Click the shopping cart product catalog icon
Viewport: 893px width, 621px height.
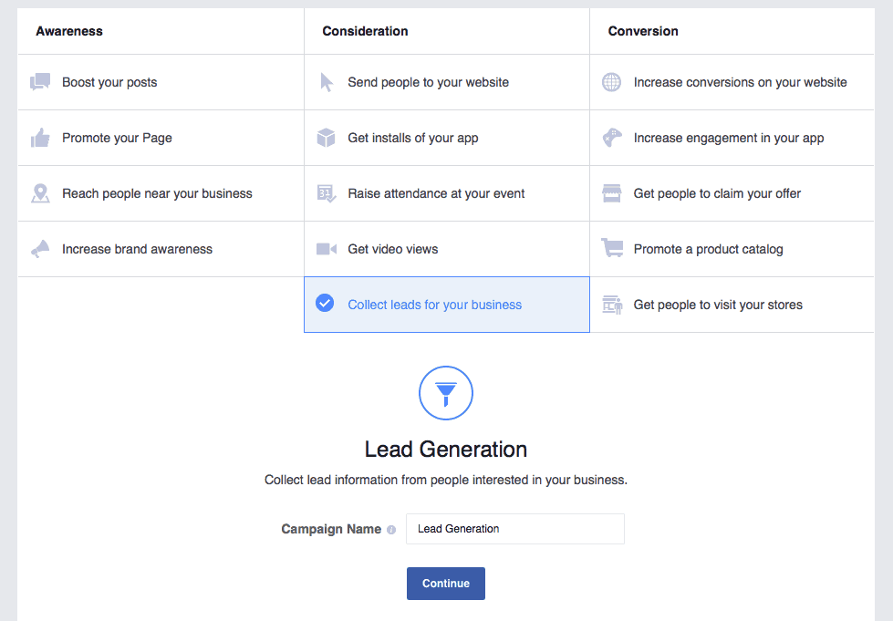click(611, 248)
